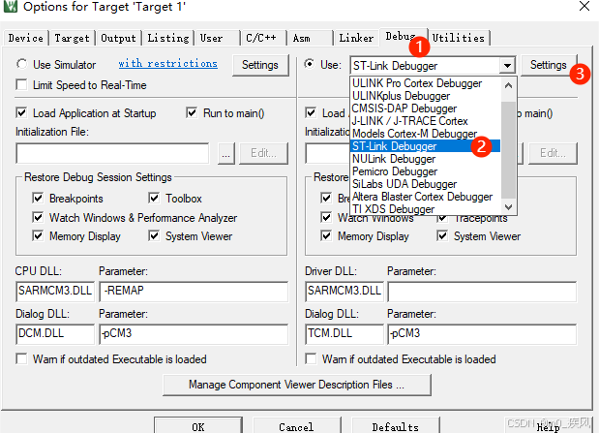Choose Altera Blaster Cortex Debugger option
This screenshot has width=599, height=434.
pos(425,197)
